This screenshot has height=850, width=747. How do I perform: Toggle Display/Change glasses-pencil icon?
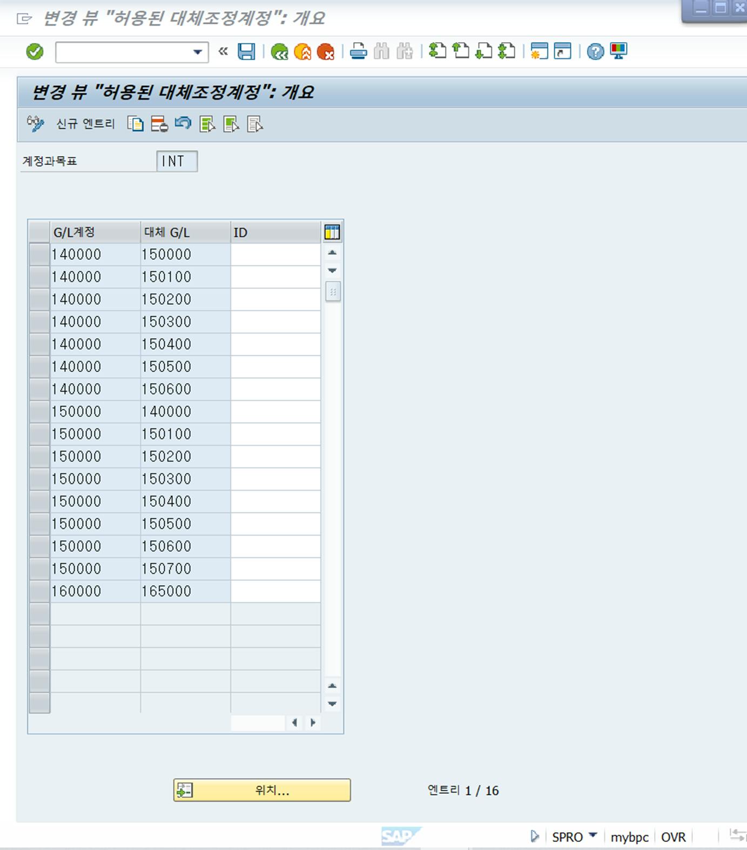click(x=36, y=124)
